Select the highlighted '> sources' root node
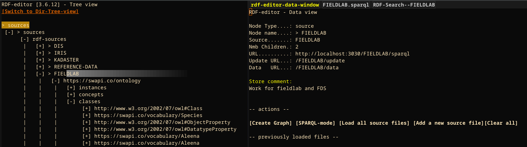527x147 pixels. click(15, 25)
